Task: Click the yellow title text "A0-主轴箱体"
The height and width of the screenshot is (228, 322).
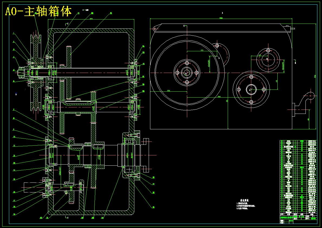Action: pos(38,11)
